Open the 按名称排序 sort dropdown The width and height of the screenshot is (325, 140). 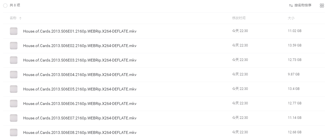(300, 5)
